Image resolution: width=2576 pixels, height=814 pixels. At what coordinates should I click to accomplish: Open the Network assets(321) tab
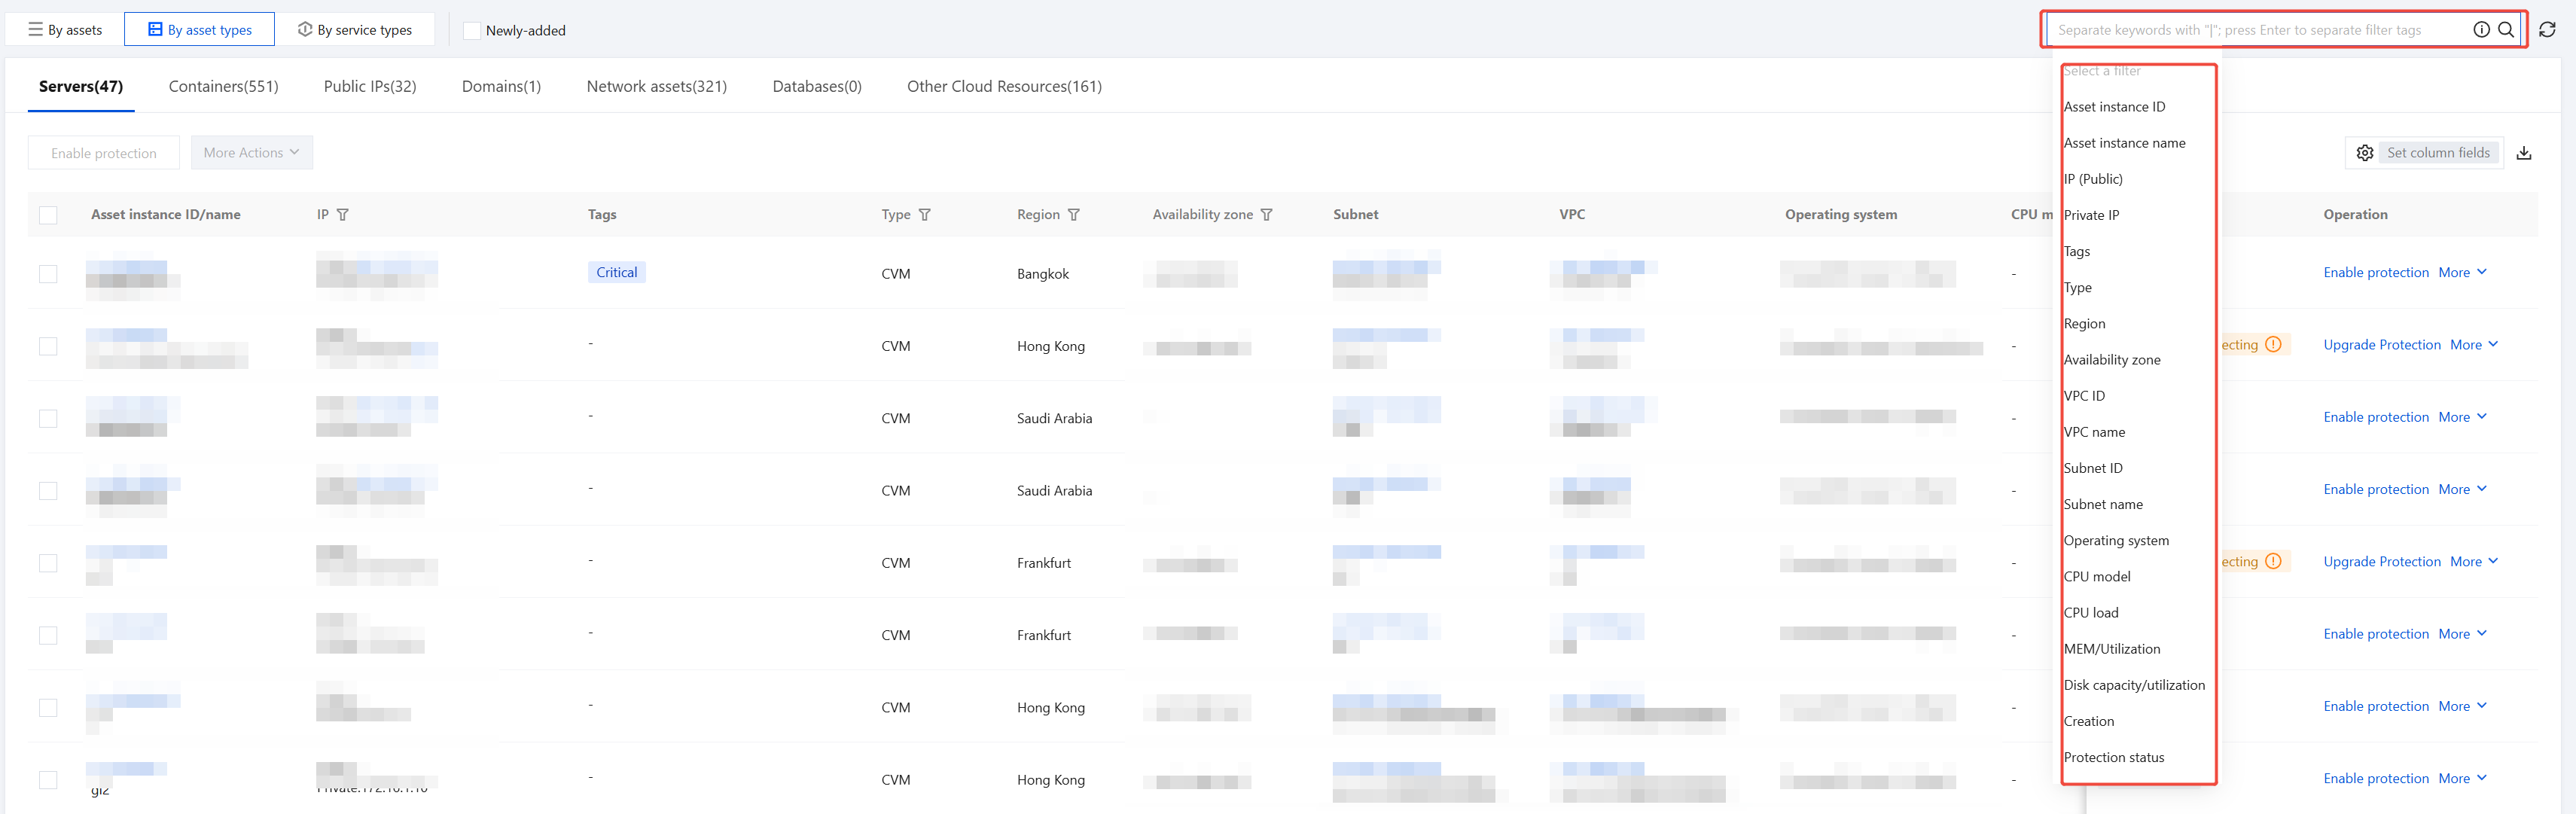[x=656, y=87]
